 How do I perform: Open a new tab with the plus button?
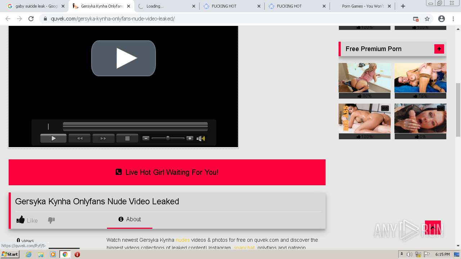[403, 6]
